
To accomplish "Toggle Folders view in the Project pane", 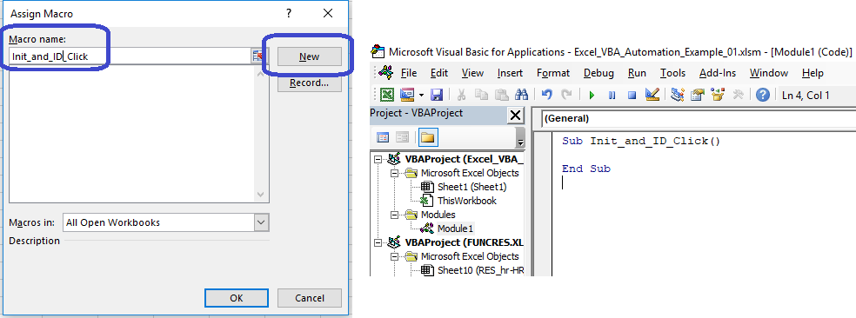I will pos(427,137).
